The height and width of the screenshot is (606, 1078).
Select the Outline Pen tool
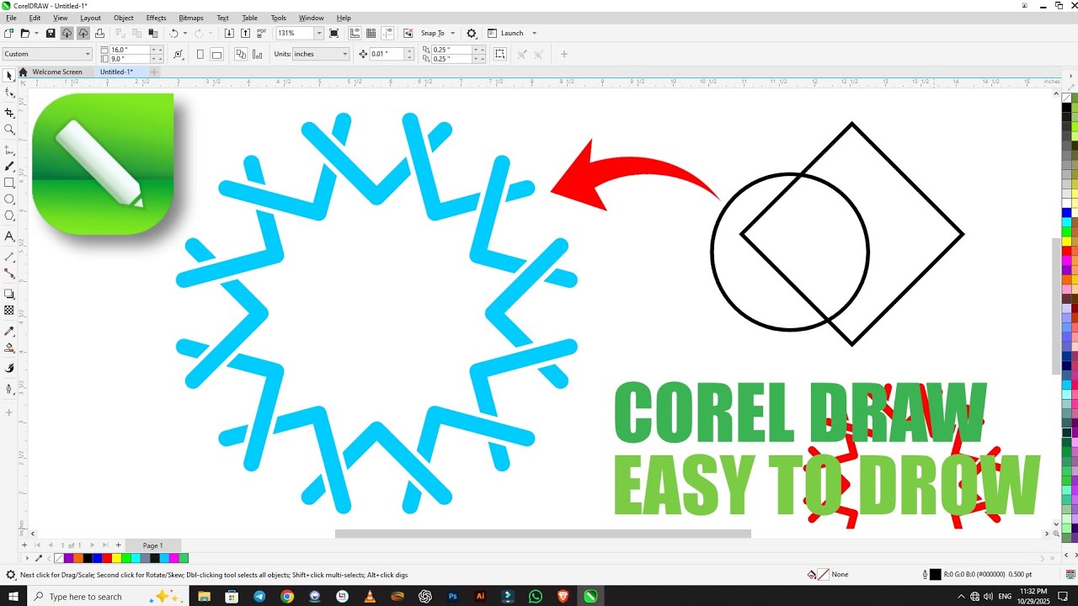[x=9, y=389]
